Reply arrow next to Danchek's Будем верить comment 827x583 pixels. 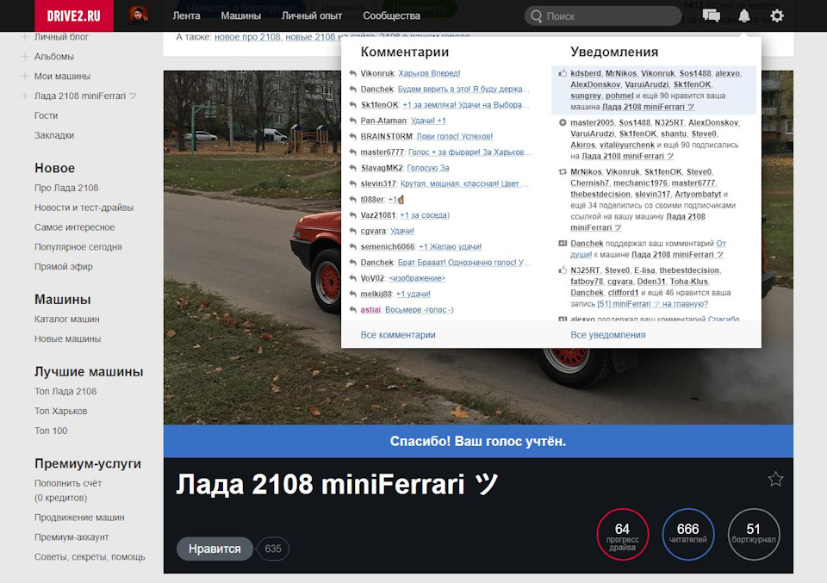click(x=353, y=89)
